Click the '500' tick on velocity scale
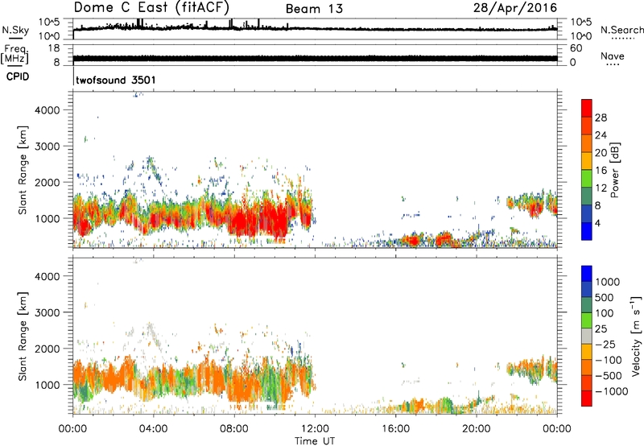Screen dimensions: 644x446 click(x=605, y=298)
